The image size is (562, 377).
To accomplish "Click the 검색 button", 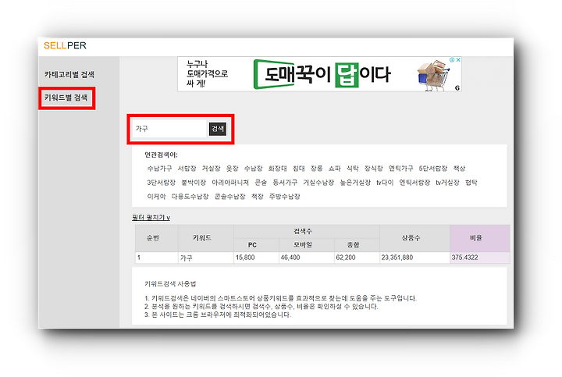I will [x=218, y=129].
